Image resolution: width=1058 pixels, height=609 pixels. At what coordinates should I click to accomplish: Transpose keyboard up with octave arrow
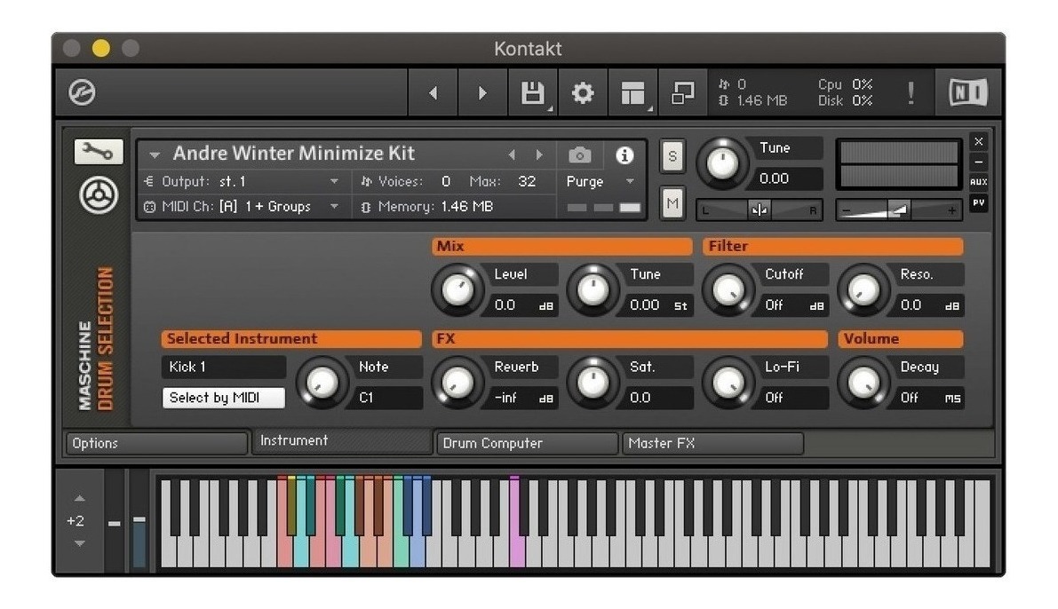tap(80, 498)
